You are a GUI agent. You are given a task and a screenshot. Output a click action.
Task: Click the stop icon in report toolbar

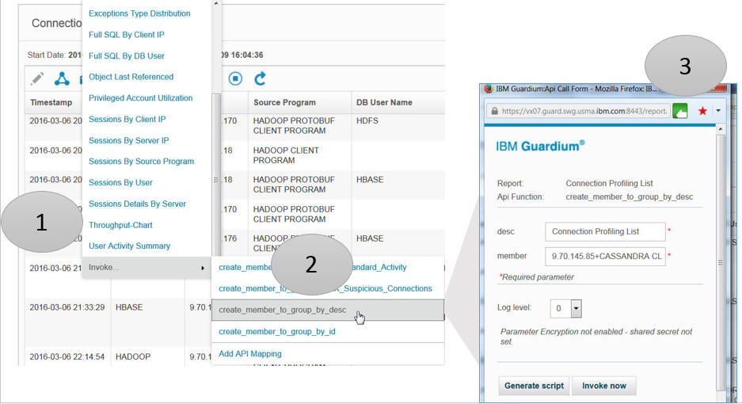235,78
